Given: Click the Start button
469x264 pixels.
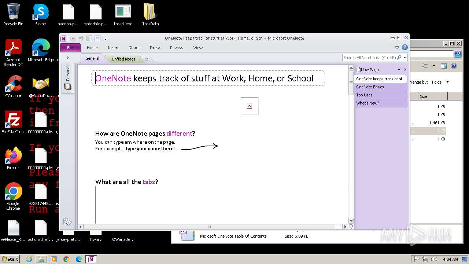Looking at the screenshot, I should (10, 259).
